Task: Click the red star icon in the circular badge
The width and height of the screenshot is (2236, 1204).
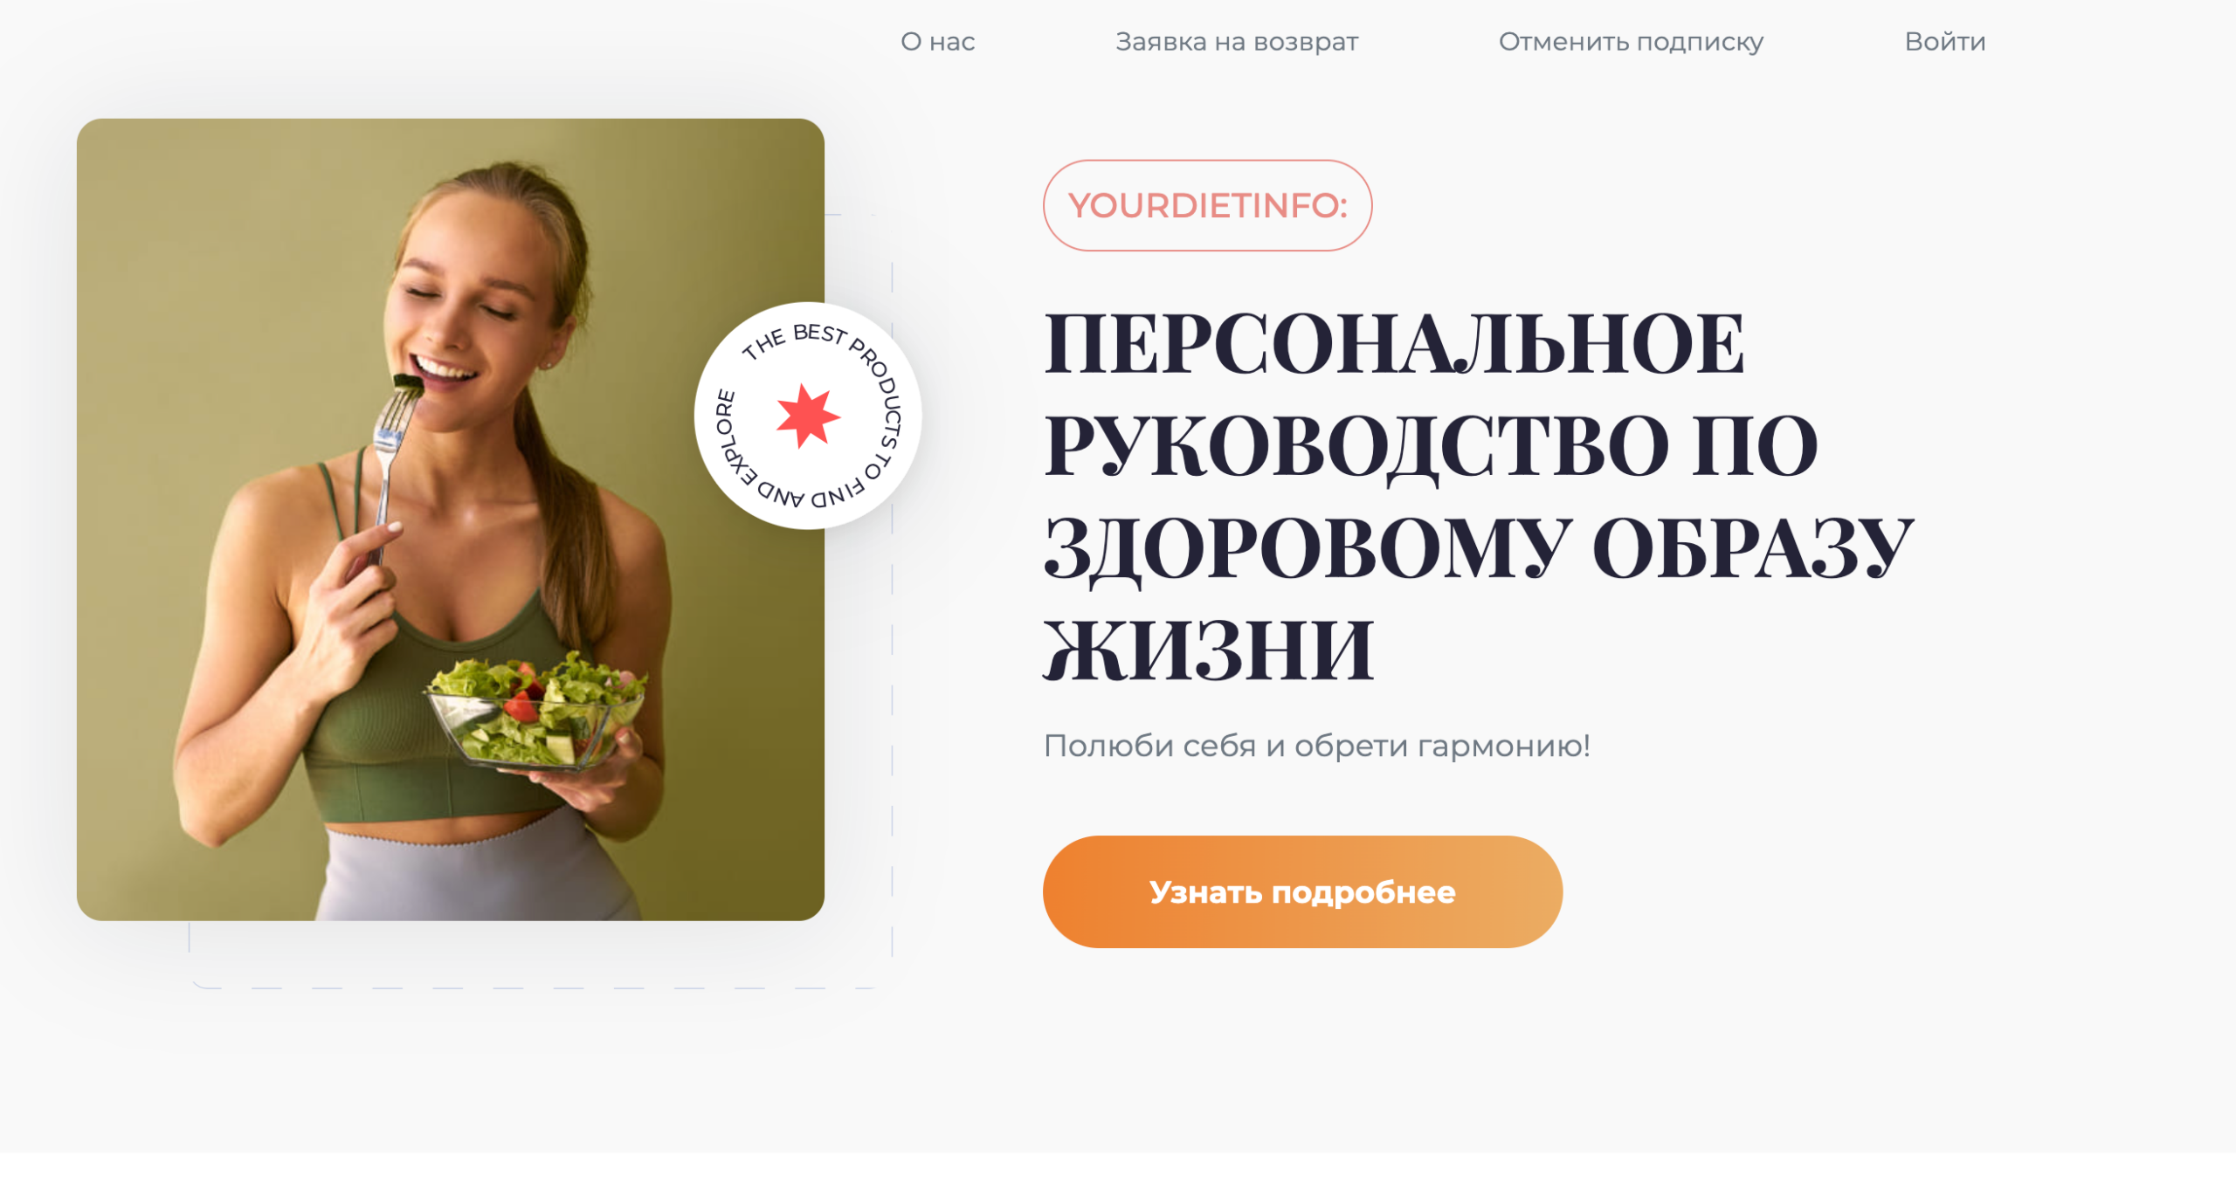Action: pos(807,416)
